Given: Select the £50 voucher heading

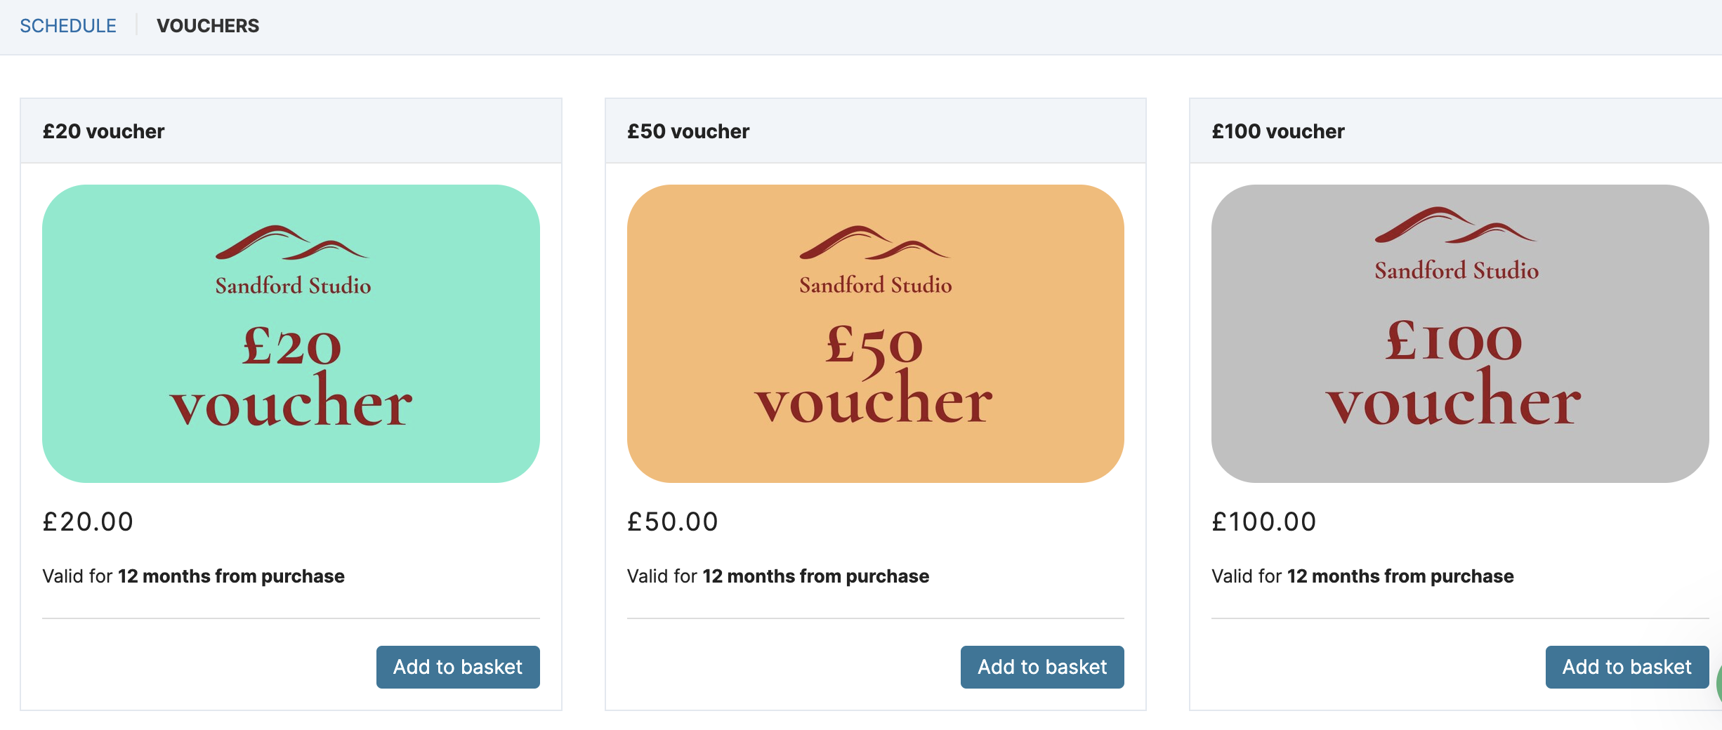Looking at the screenshot, I should point(688,131).
